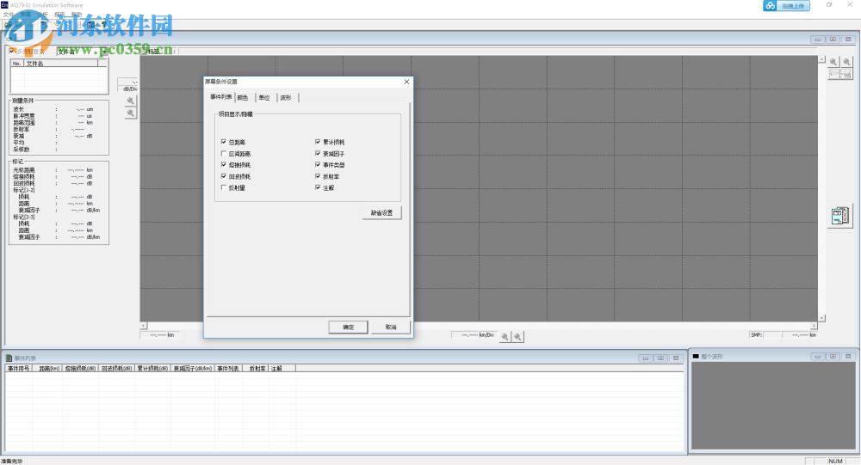Click the 整个波形 panel title icon
This screenshot has height=465, width=861.
[x=696, y=357]
